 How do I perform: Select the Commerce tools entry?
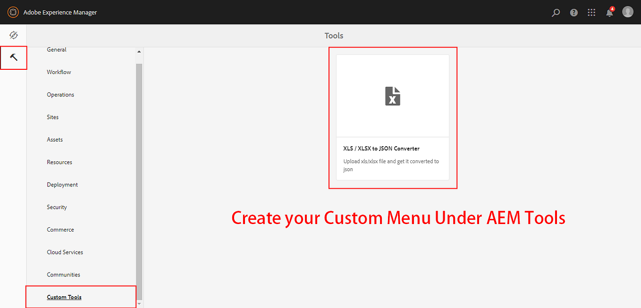click(60, 229)
